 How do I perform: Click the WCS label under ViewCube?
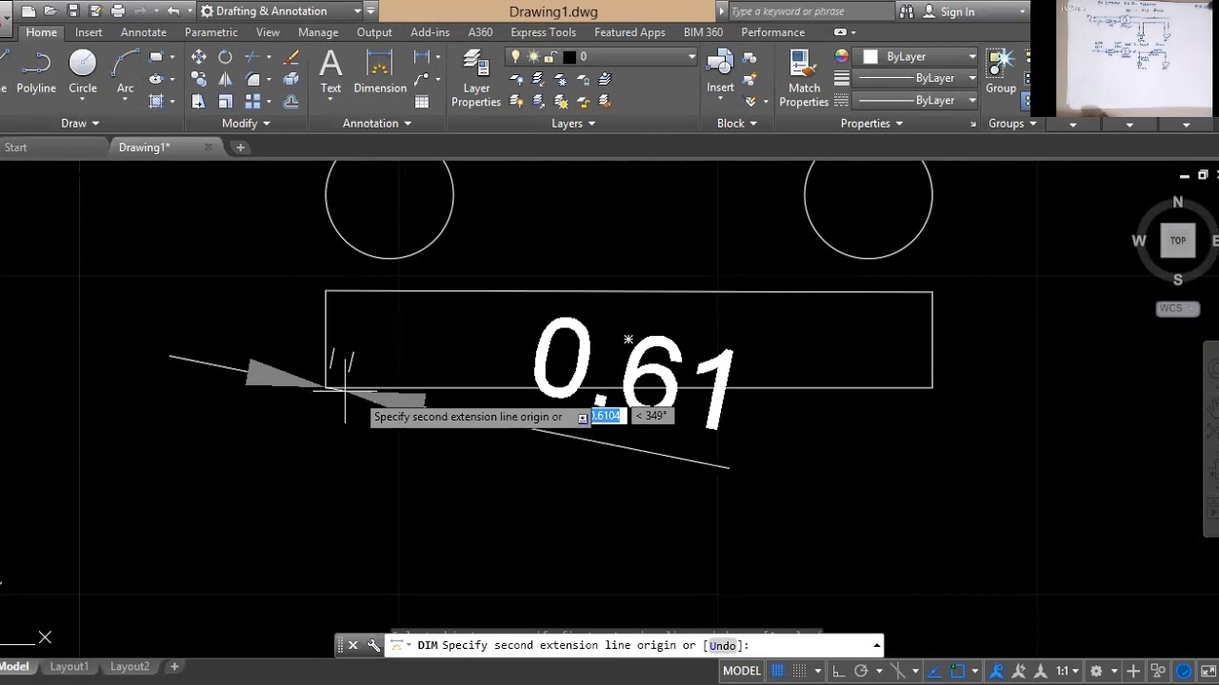pos(1177,308)
